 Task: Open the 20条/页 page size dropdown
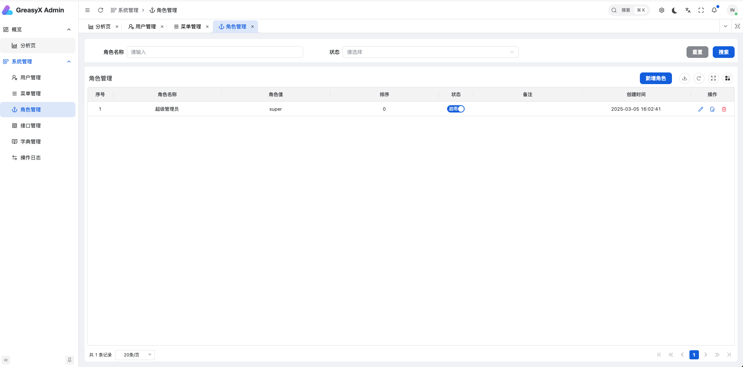135,355
